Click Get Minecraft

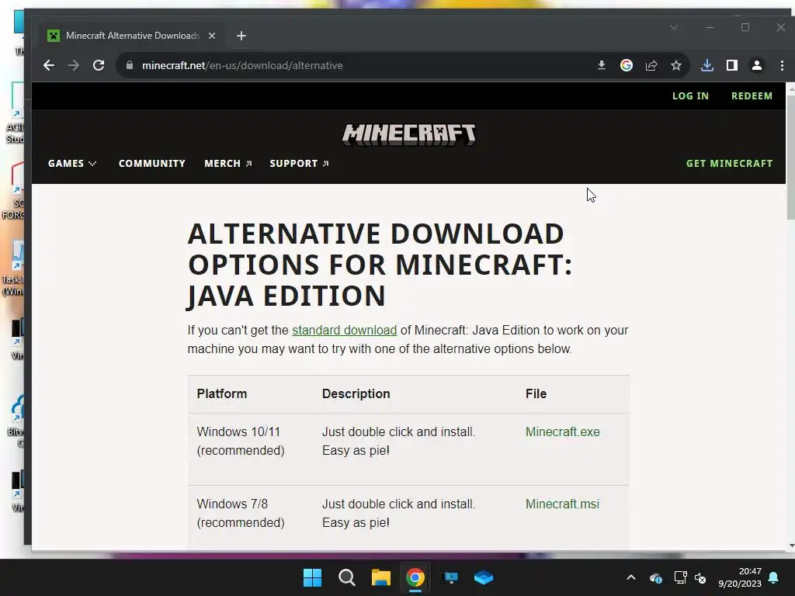(729, 164)
